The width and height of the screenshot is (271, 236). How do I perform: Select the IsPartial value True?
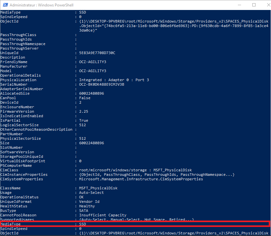pos(84,120)
